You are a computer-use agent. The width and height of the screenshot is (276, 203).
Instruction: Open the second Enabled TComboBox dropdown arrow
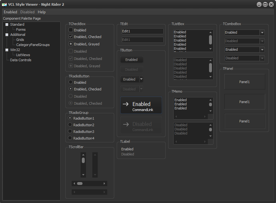262,50
